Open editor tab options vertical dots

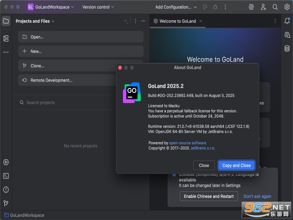[x=275, y=21]
